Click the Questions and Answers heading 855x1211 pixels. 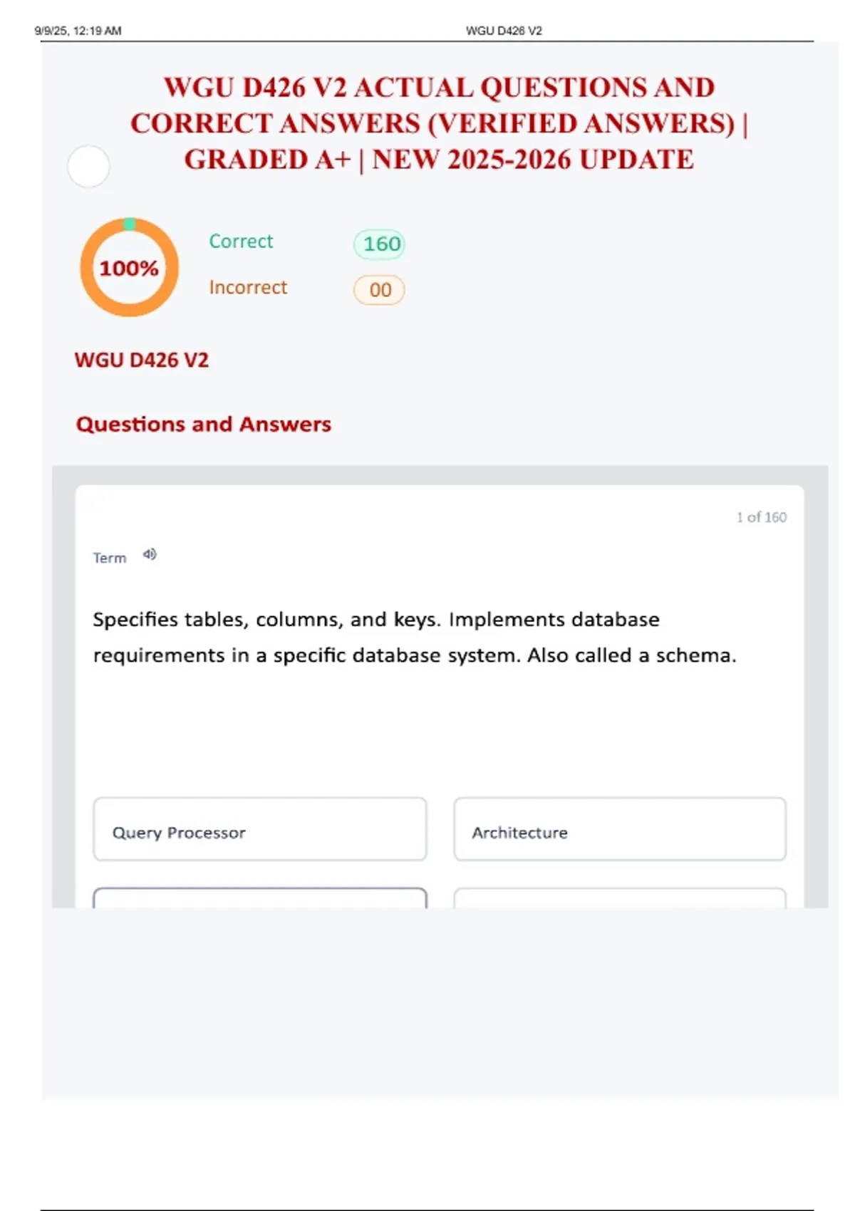pyautogui.click(x=204, y=425)
